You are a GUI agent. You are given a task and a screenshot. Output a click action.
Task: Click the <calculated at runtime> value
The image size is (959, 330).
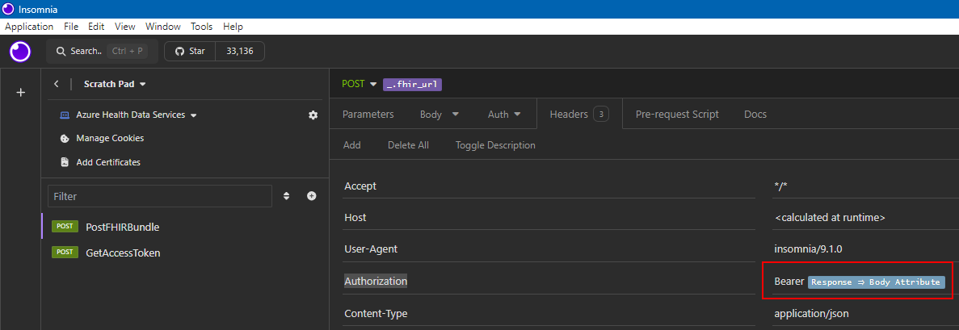[x=830, y=218]
